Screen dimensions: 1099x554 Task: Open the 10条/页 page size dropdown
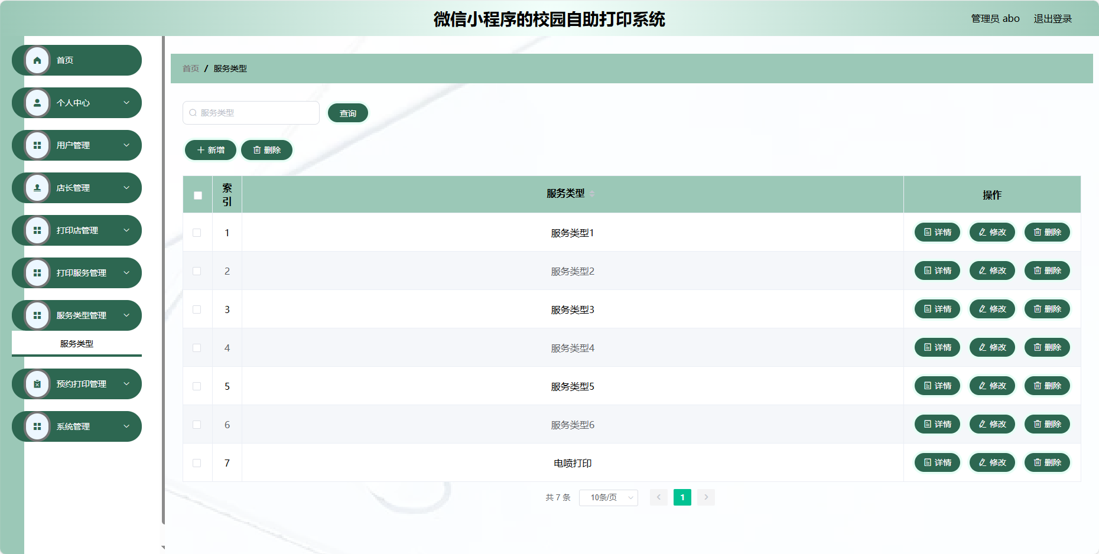pyautogui.click(x=609, y=497)
